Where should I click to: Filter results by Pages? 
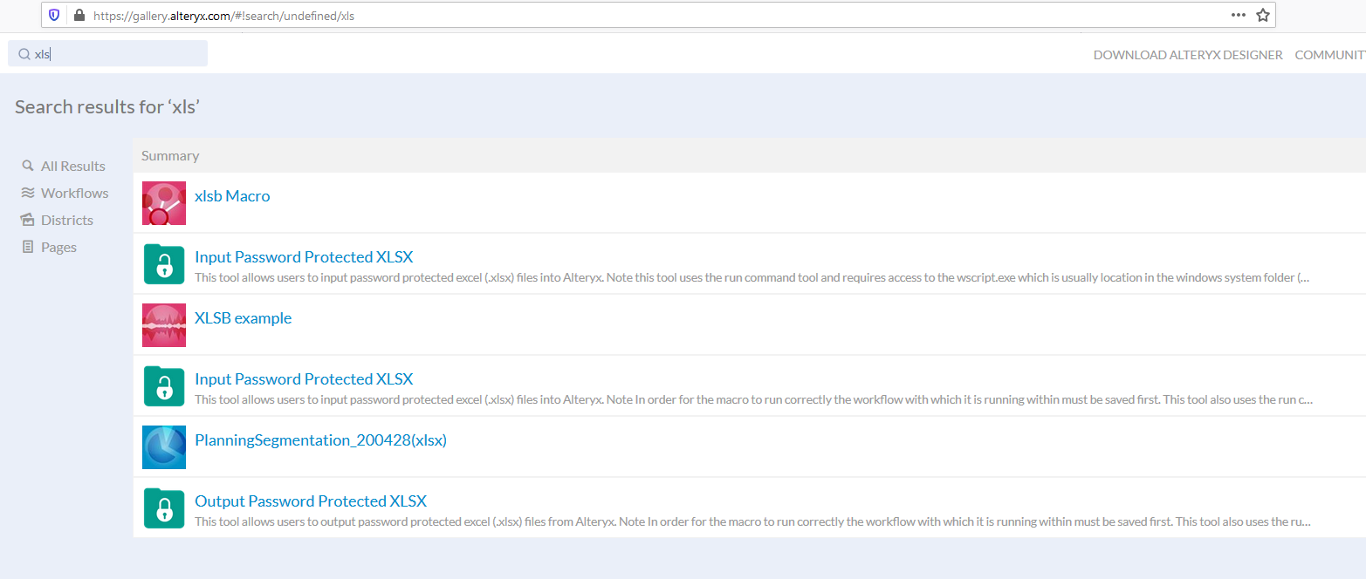(58, 247)
